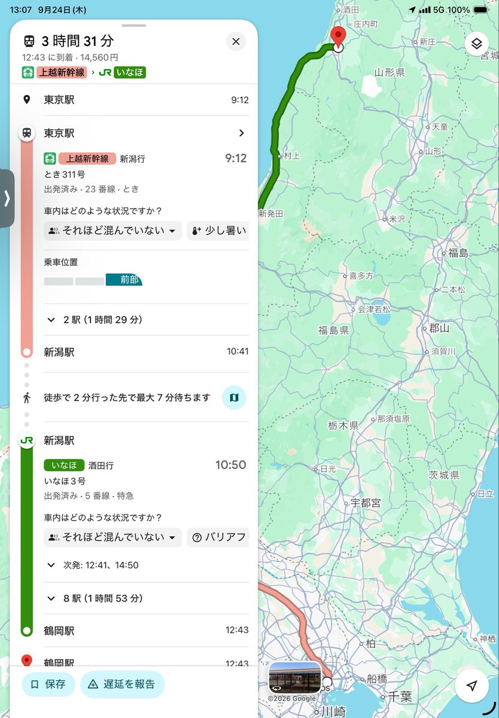The image size is (499, 718).
Task: Tap the origin pin next to 東京駅 9:12
Action: 26,100
